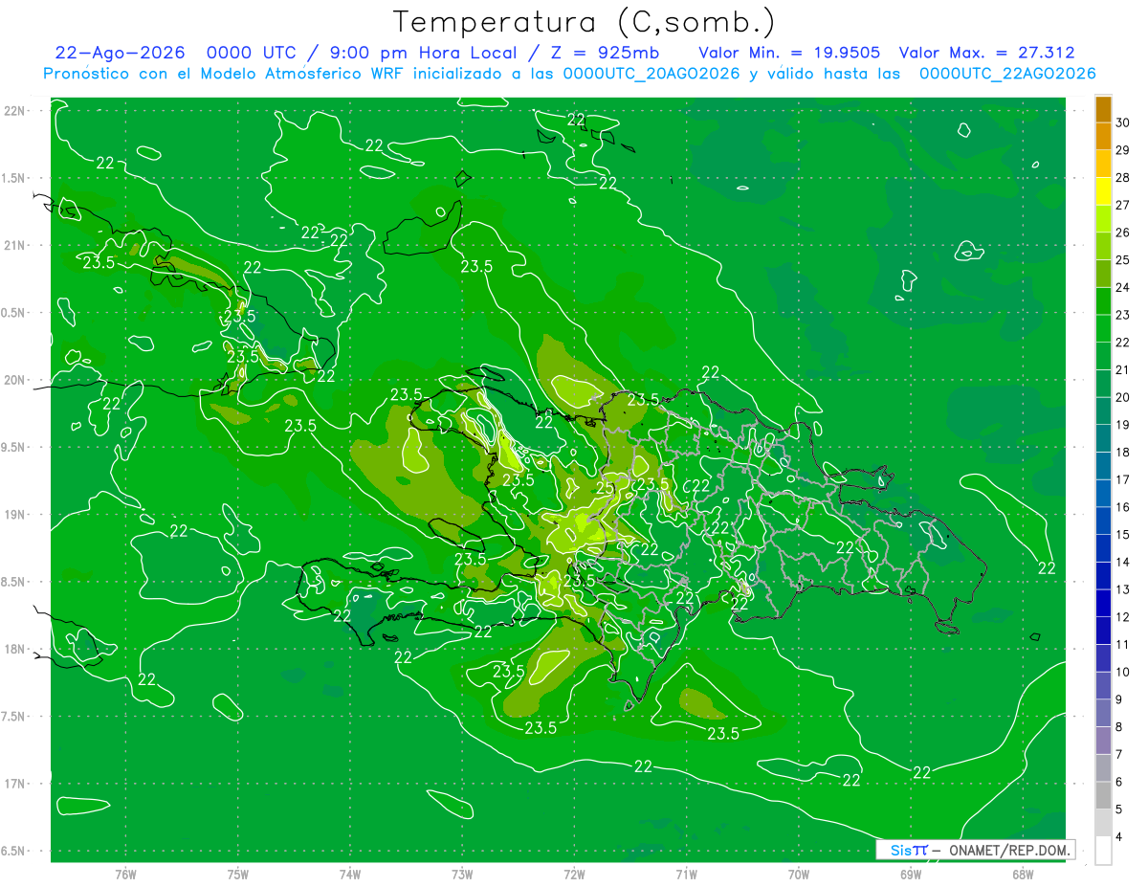Viewport: 1148px width, 887px height.
Task: Click the brown-orange top swatch above 30
Action: coord(1103,109)
